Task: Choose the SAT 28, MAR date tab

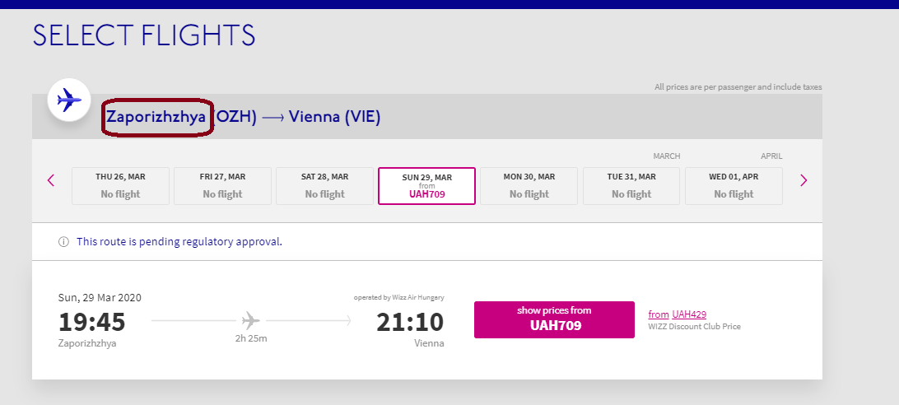Action: [324, 186]
